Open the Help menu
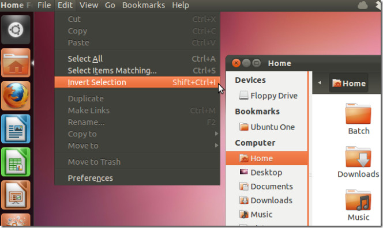This screenshot has width=383, height=228. (x=181, y=5)
